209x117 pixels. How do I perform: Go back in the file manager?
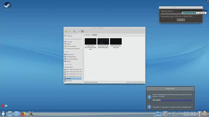point(66,32)
